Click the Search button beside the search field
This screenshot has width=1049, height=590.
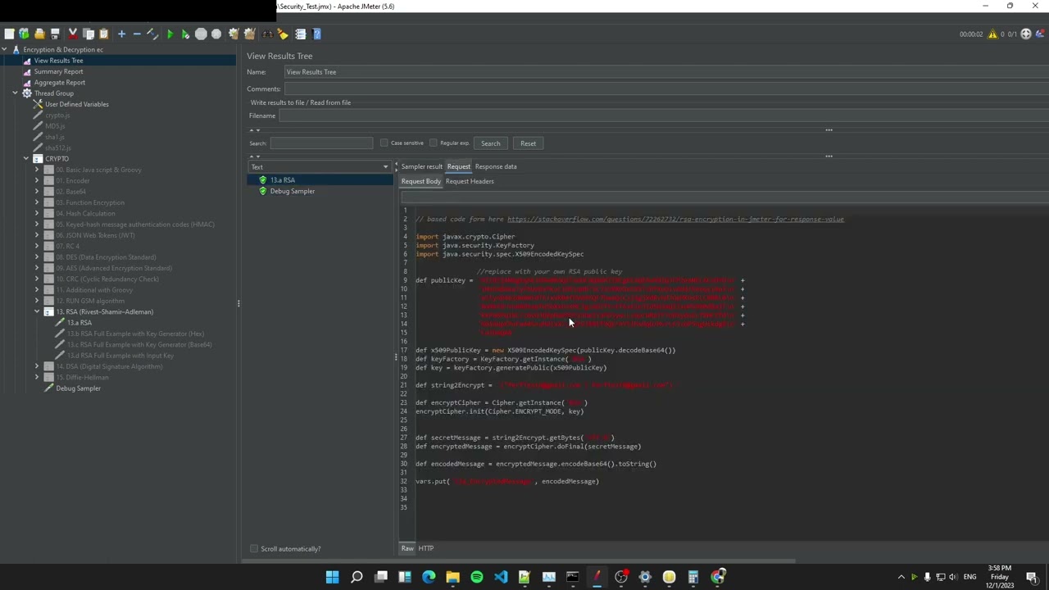click(x=490, y=143)
